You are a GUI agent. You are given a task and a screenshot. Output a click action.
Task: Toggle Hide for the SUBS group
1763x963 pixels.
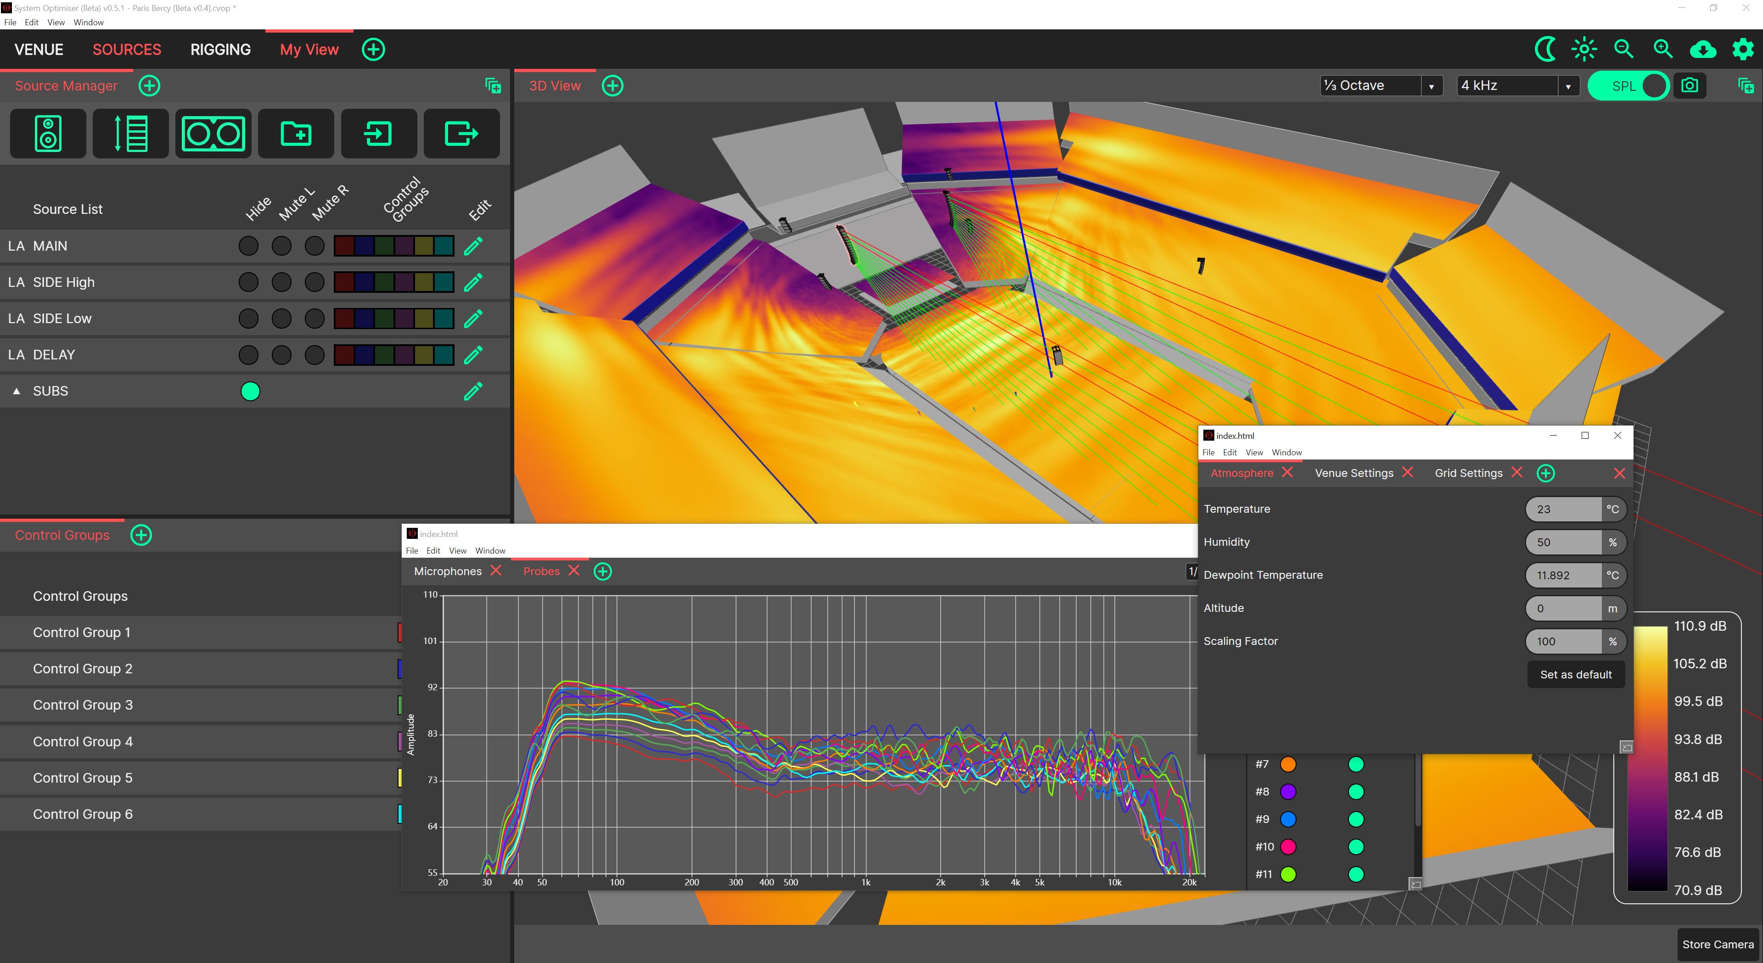coord(250,391)
